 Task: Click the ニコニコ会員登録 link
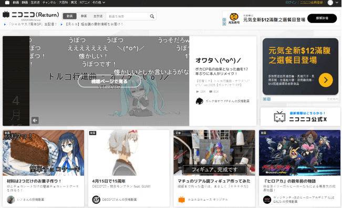(312, 3)
